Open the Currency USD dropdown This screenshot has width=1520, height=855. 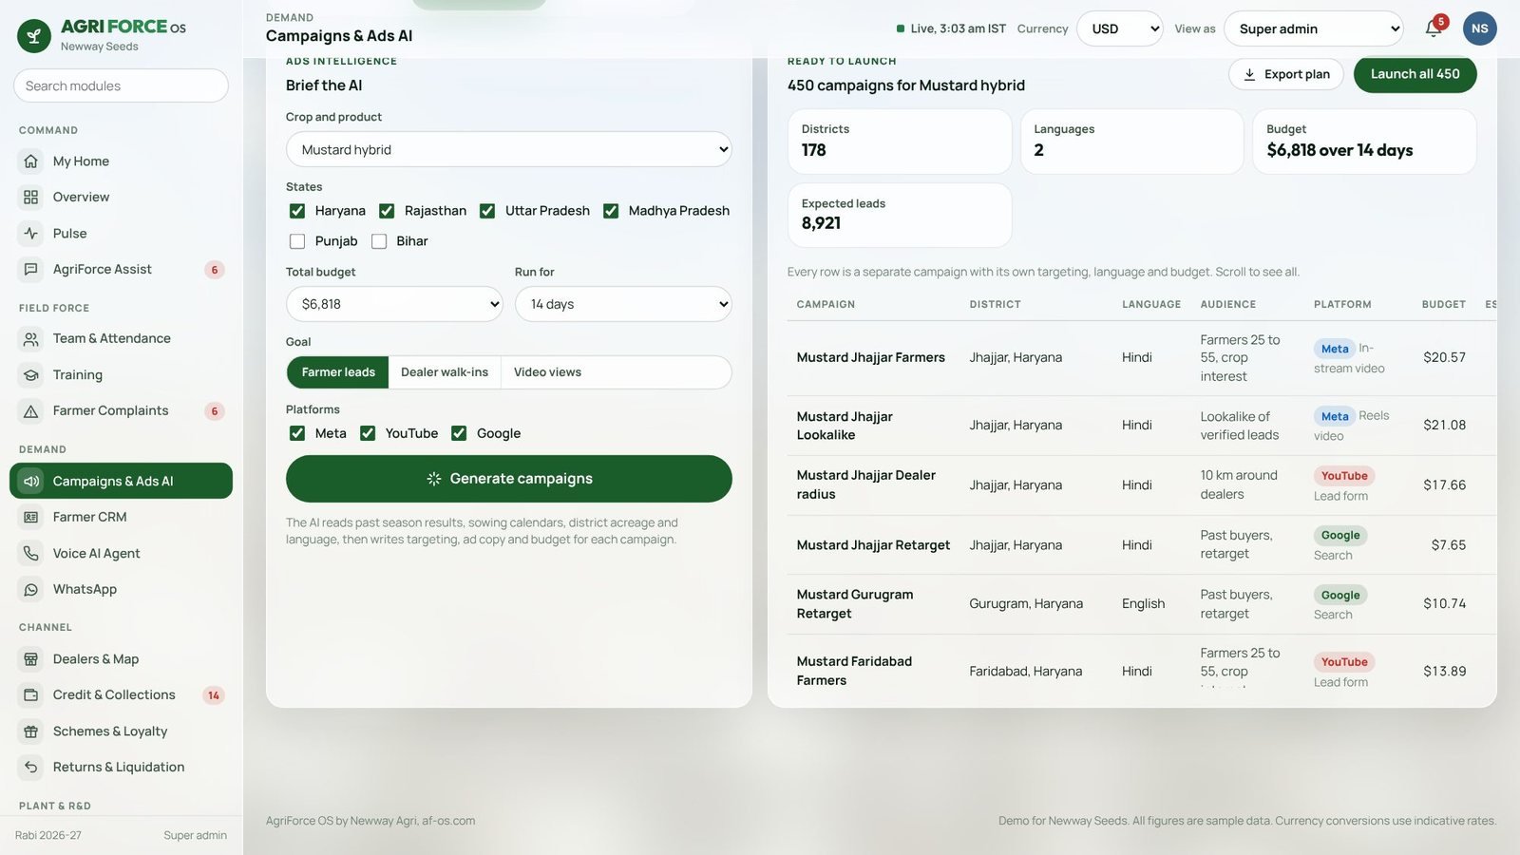coord(1120,28)
